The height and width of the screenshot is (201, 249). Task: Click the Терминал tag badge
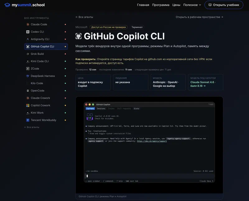pos(137,27)
